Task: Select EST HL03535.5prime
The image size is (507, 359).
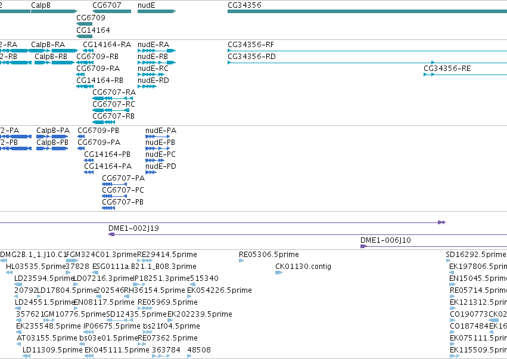Action: 10,273
